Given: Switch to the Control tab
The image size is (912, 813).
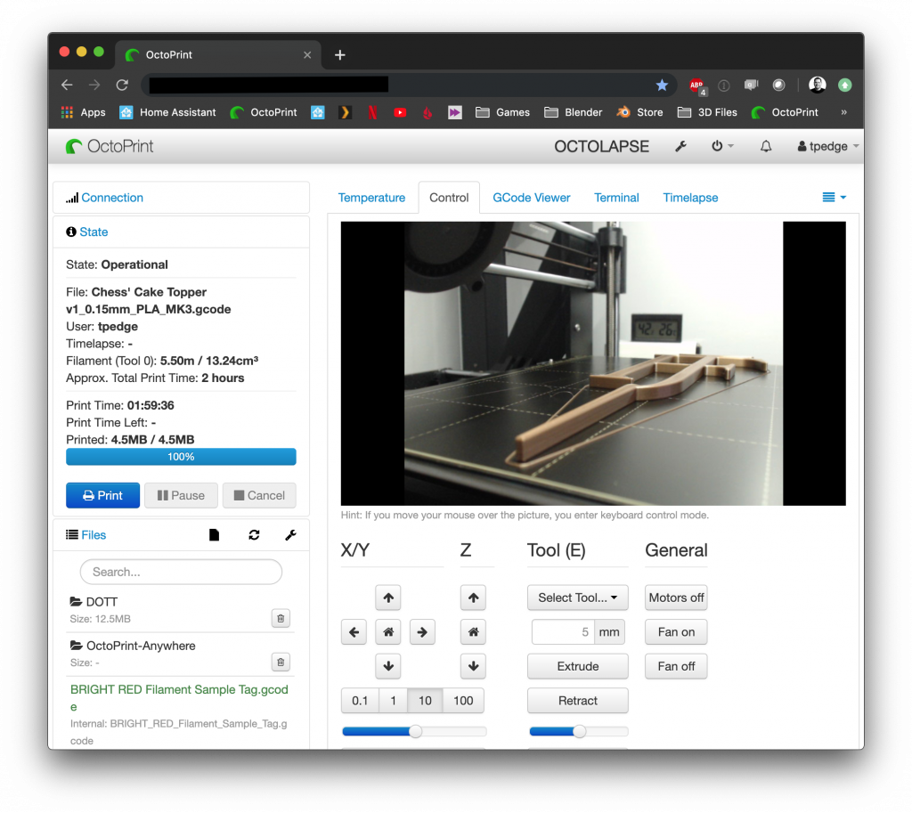Looking at the screenshot, I should tap(449, 198).
